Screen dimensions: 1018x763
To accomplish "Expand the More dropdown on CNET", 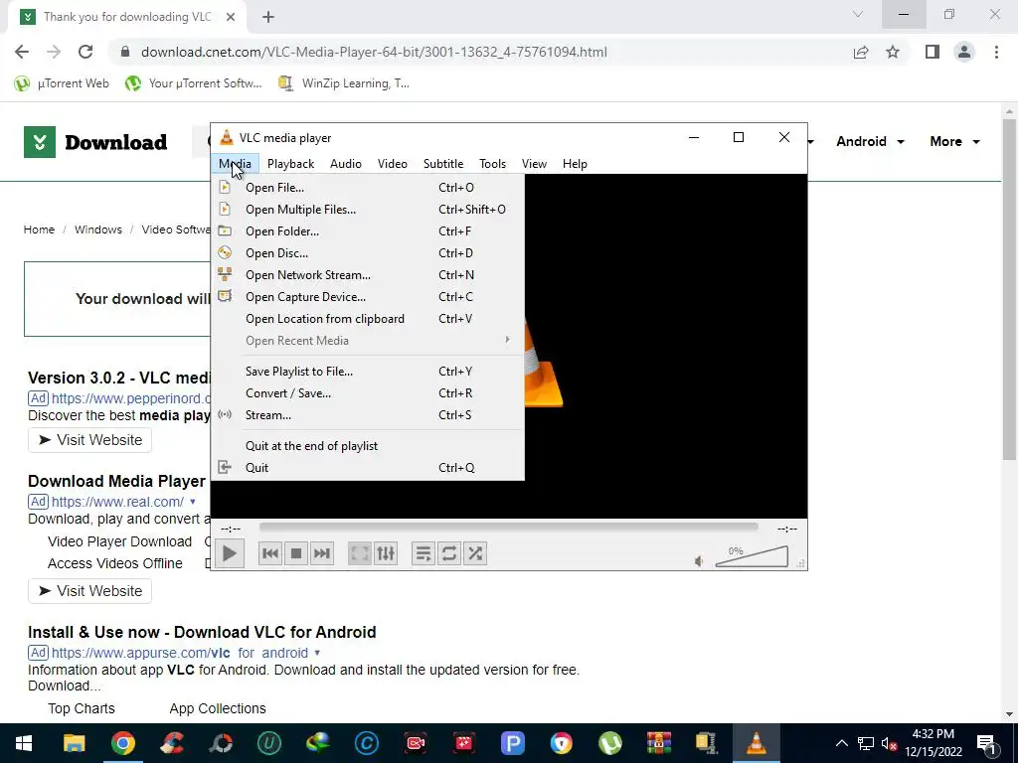I will pos(954,141).
